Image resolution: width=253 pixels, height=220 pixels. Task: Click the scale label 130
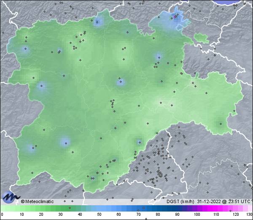tap(250, 215)
